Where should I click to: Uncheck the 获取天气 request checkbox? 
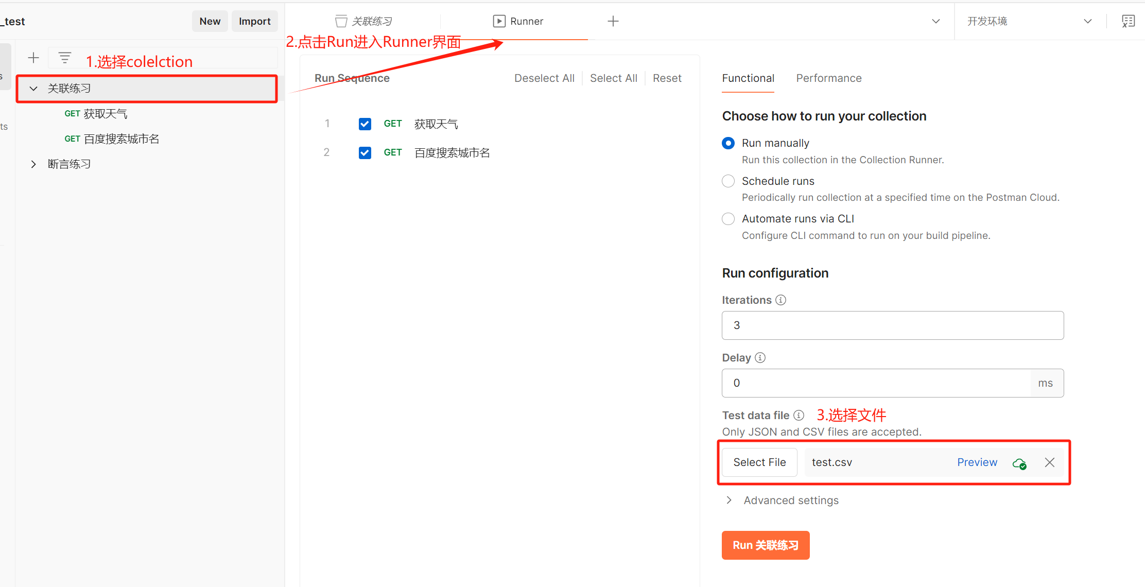(365, 124)
